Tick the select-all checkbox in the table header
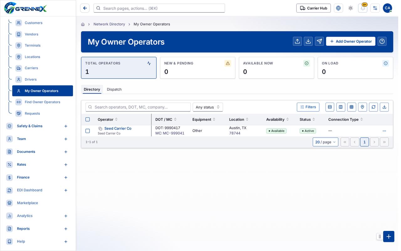Viewport: 401px width, 251px height. click(x=88, y=120)
